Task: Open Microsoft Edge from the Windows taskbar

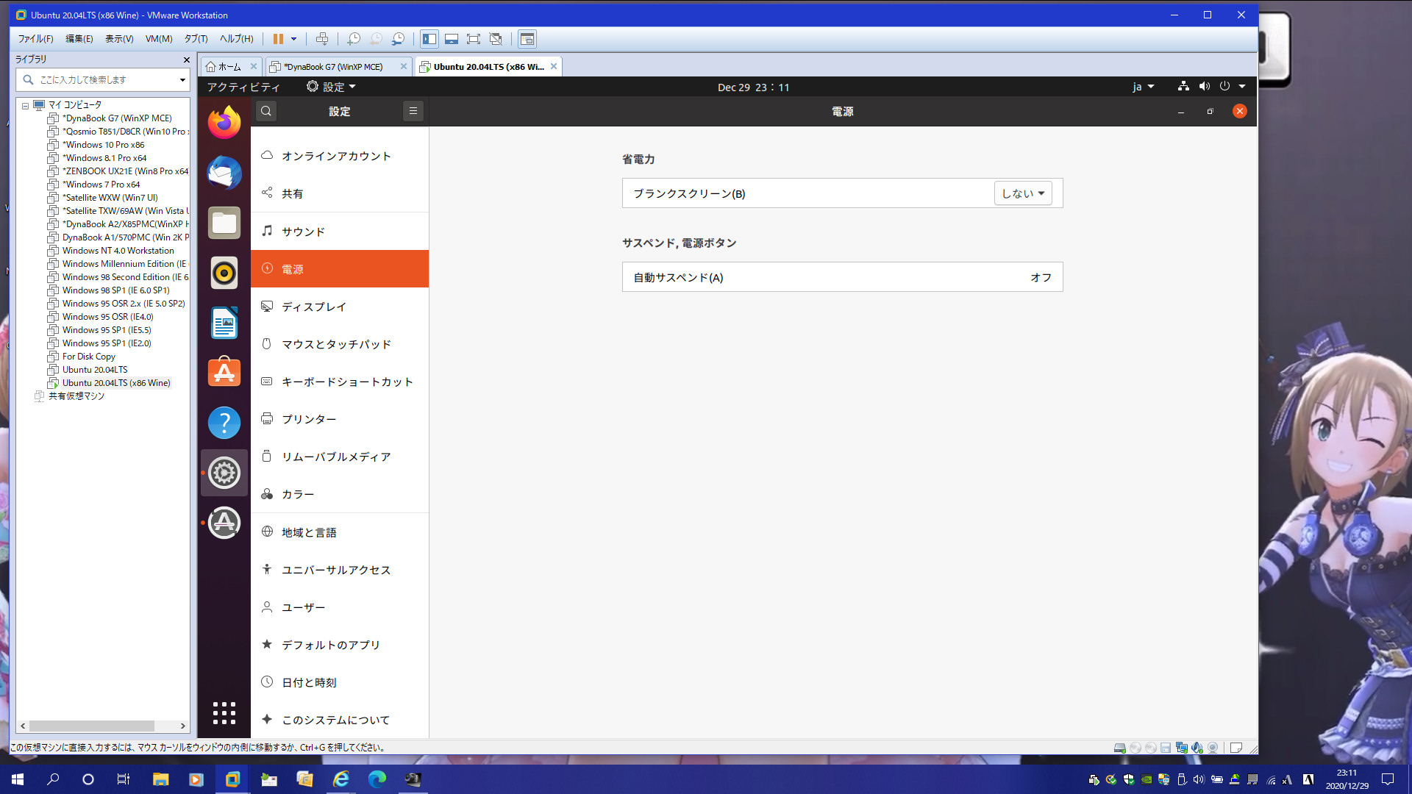Action: 377,779
